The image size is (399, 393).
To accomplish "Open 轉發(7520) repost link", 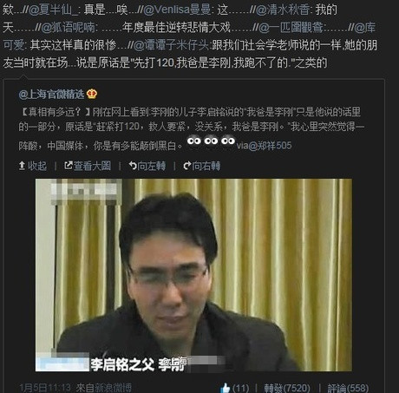I will [x=287, y=388].
